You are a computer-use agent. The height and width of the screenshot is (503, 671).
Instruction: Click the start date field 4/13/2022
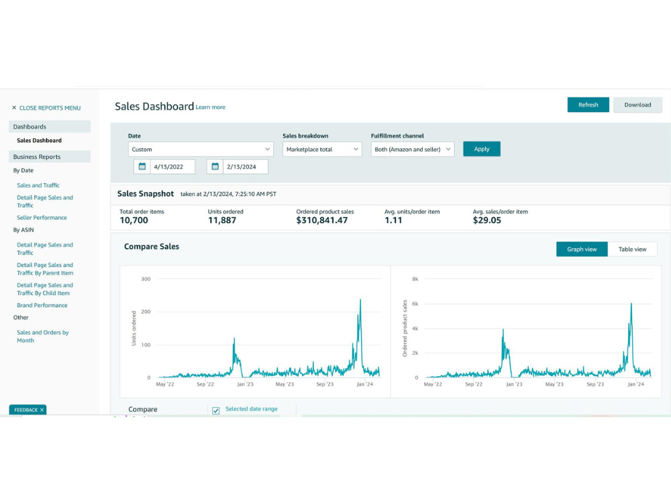pyautogui.click(x=172, y=167)
